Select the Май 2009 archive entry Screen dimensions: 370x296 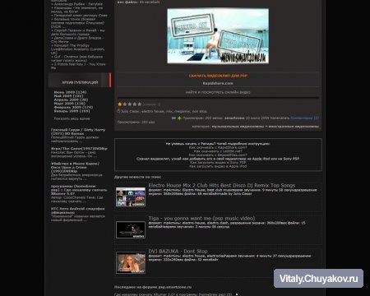70,96
